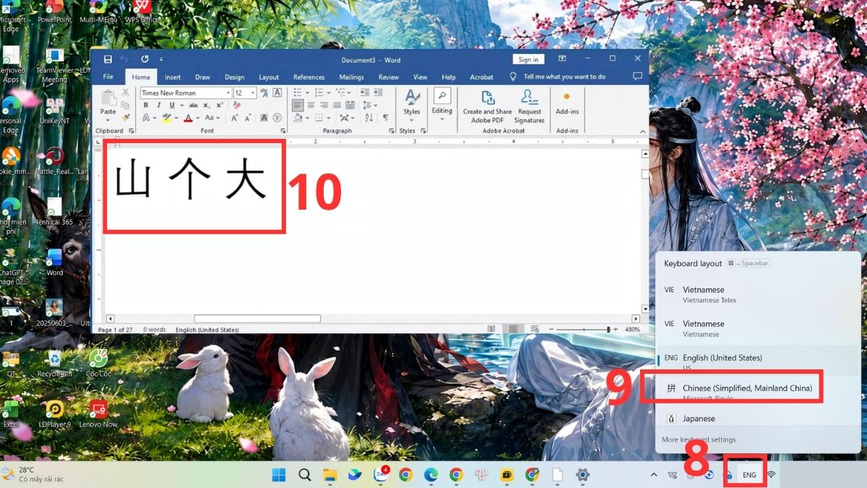Viewport: 867px width, 488px height.
Task: Switch to the Design tab
Action: (234, 77)
